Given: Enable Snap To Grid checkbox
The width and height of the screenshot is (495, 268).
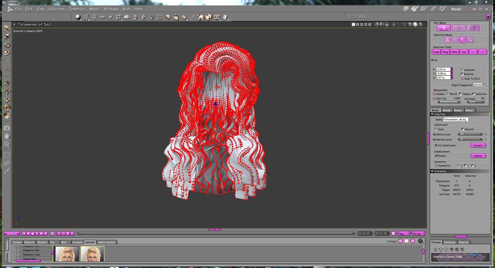Looking at the screenshot, I should pyautogui.click(x=462, y=79).
